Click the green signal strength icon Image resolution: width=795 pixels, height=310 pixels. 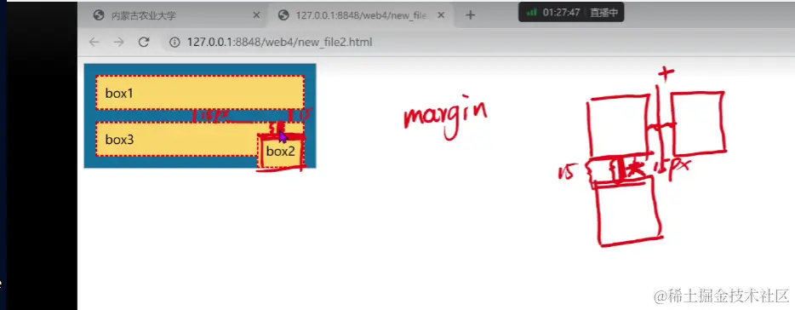coord(531,13)
